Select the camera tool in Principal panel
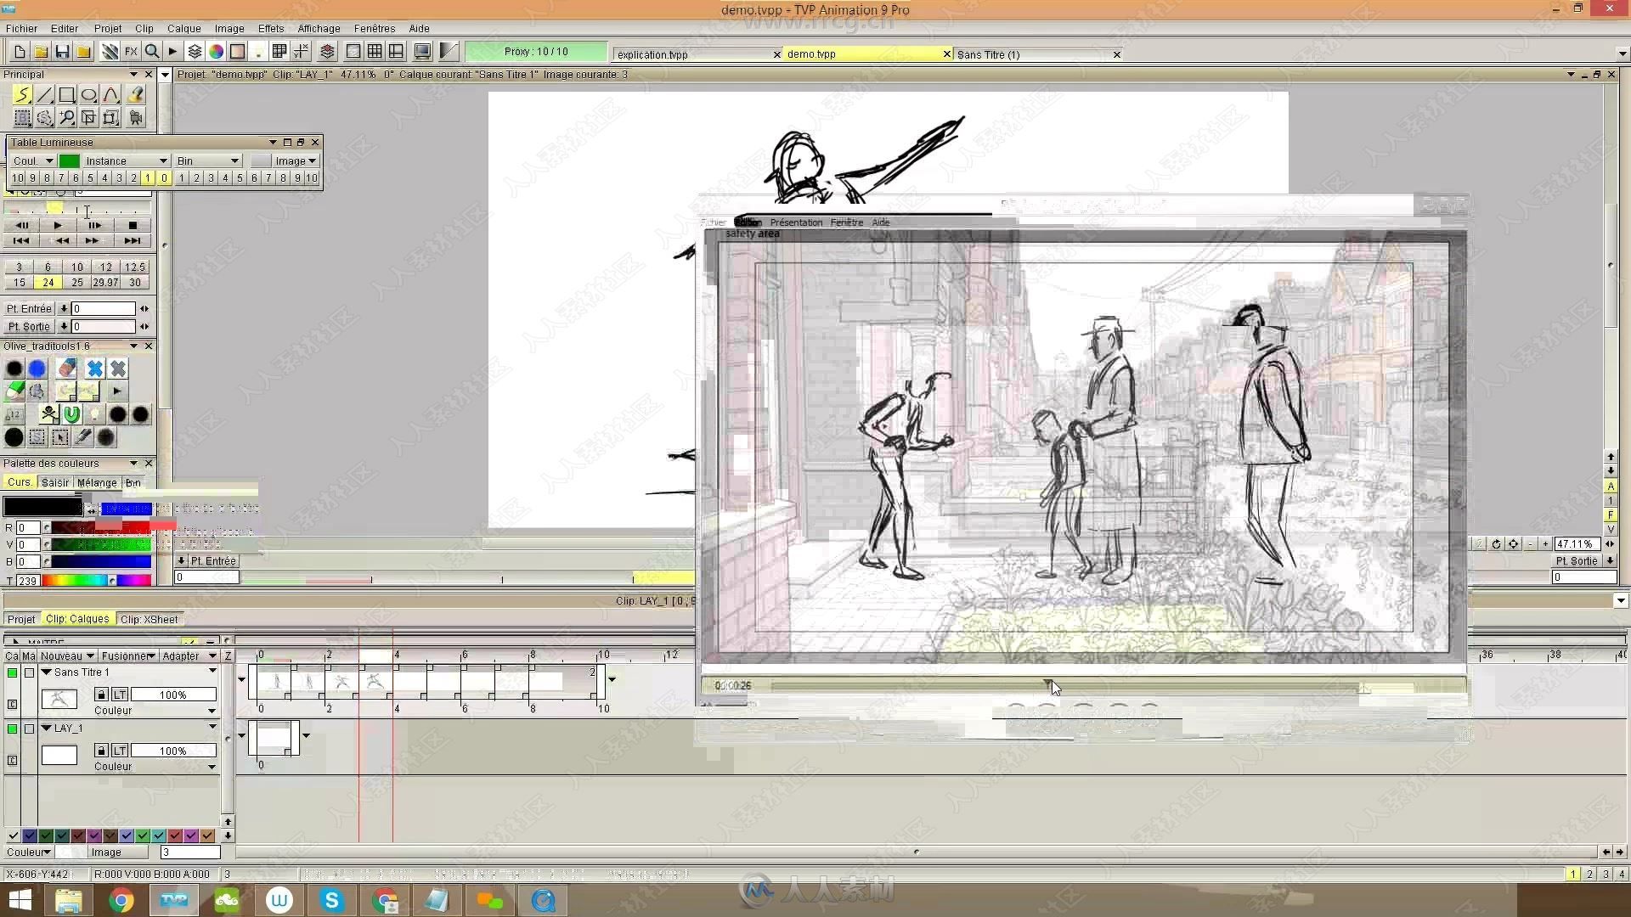This screenshot has width=1631, height=917. 134,118
